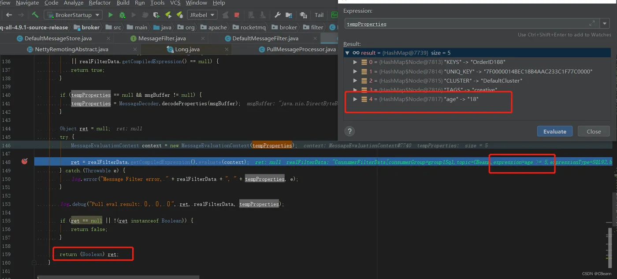Expand the "age" -> "18" node
Viewport: 617px width, 279px height.
click(x=355, y=99)
